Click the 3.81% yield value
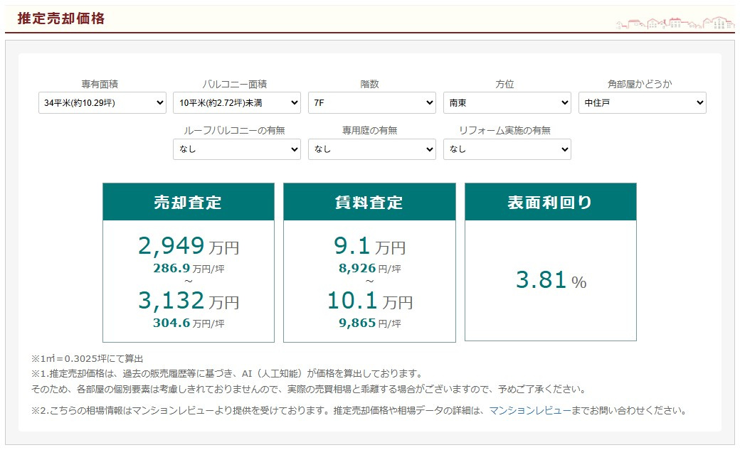This screenshot has height=450, width=740. [x=551, y=281]
